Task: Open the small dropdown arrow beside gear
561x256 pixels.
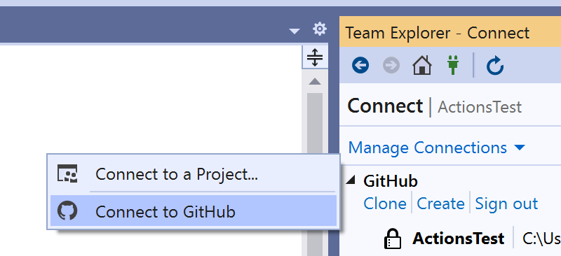Action: (295, 31)
